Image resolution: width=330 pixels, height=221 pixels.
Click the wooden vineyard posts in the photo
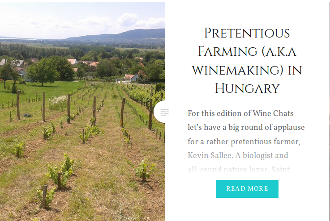pyautogui.click(x=69, y=108)
